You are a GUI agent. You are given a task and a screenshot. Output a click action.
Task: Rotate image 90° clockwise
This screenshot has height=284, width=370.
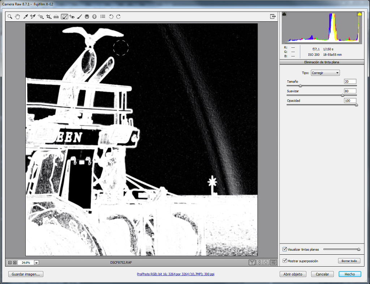click(119, 17)
